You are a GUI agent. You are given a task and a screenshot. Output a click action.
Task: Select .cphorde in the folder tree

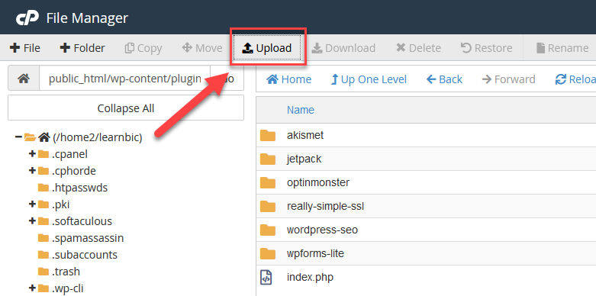(74, 171)
